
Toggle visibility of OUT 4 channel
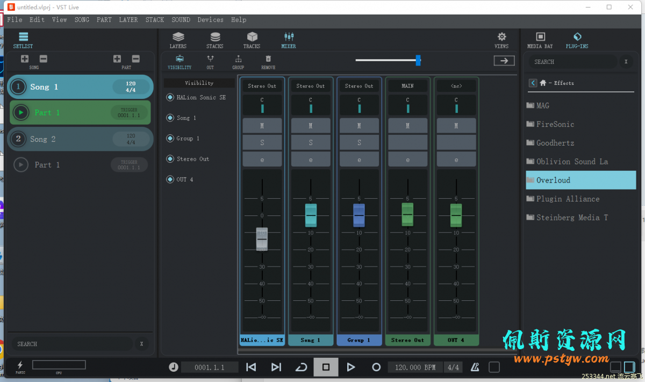170,179
